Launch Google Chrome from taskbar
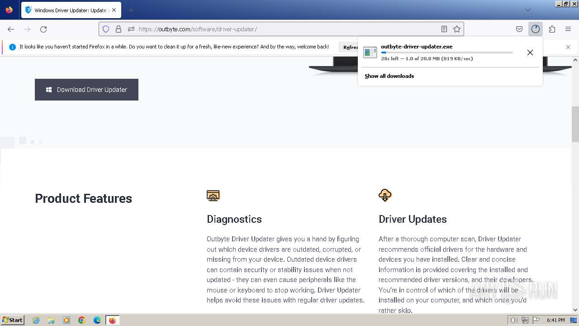 (82, 320)
